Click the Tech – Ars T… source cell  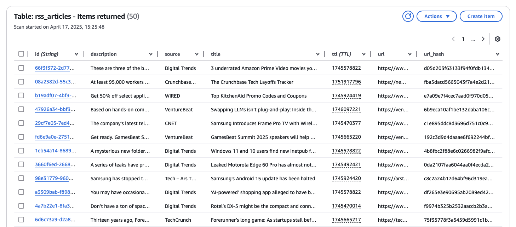(180, 179)
